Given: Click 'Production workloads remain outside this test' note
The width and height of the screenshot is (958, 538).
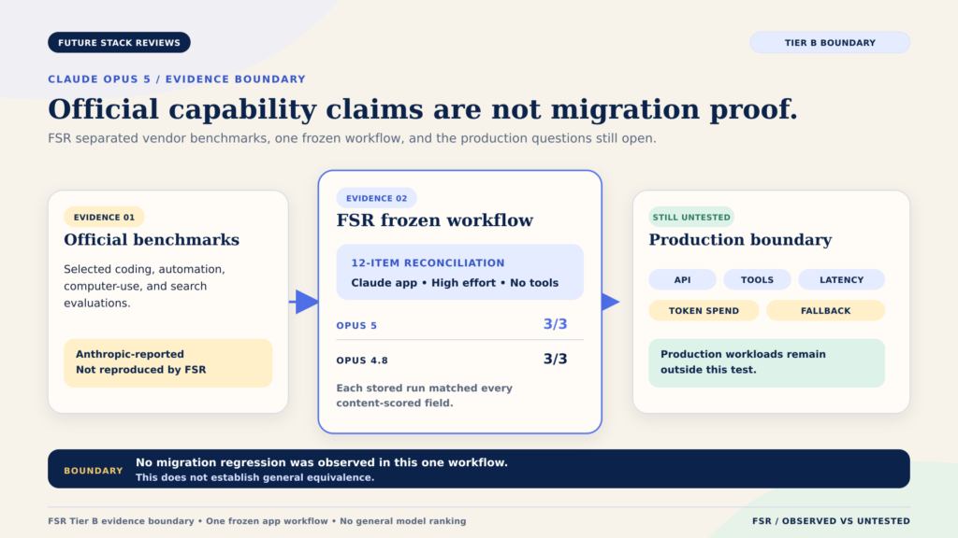Looking at the screenshot, I should pos(766,362).
